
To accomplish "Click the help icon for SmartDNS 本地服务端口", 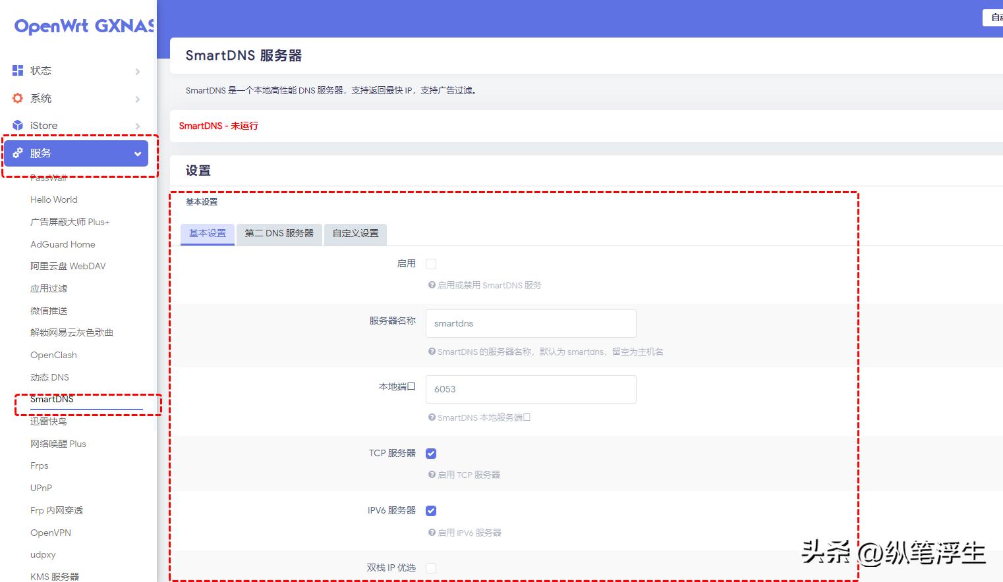I will [x=431, y=417].
